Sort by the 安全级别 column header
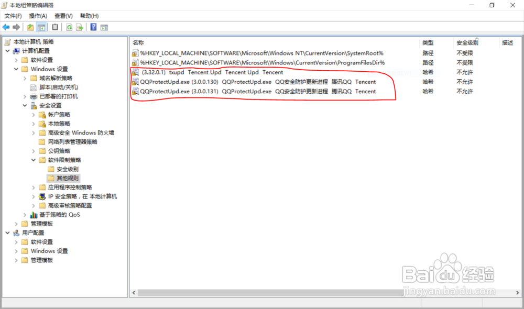 pos(476,43)
